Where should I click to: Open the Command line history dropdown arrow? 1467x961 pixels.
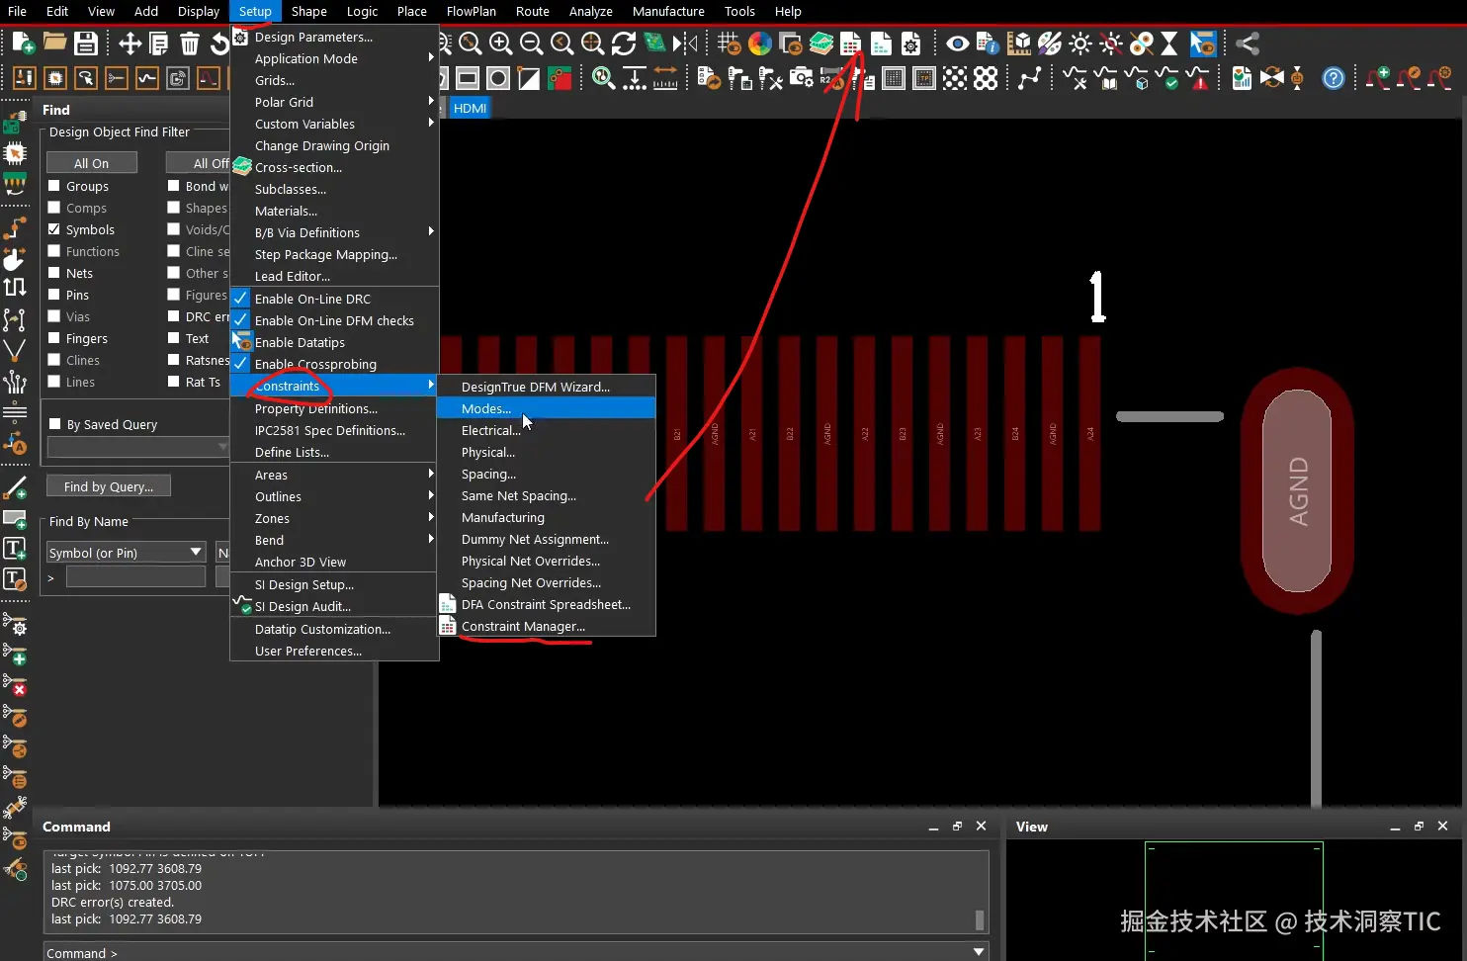pos(979,952)
